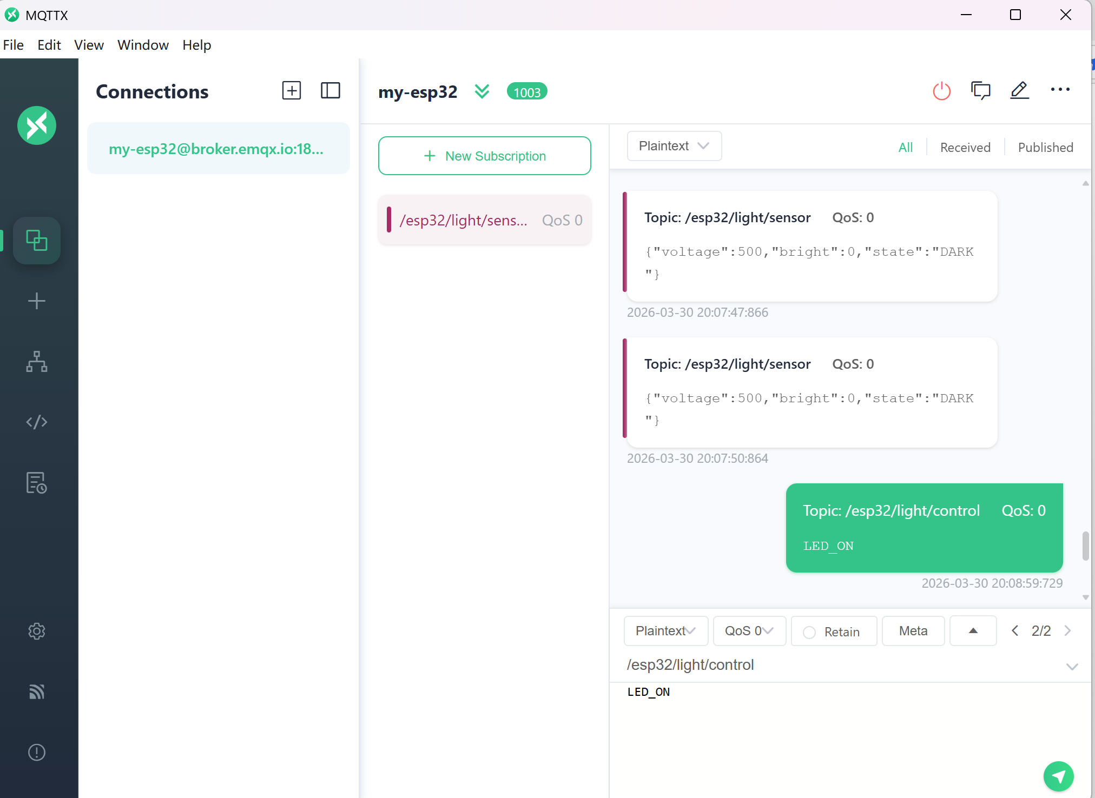Open the Viewer tree icon in sidebar
This screenshot has height=798, width=1095.
point(37,361)
